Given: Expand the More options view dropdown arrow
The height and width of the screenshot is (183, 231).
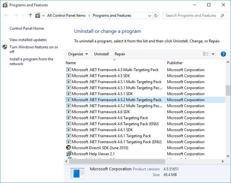Looking at the screenshot, I should 213,54.
